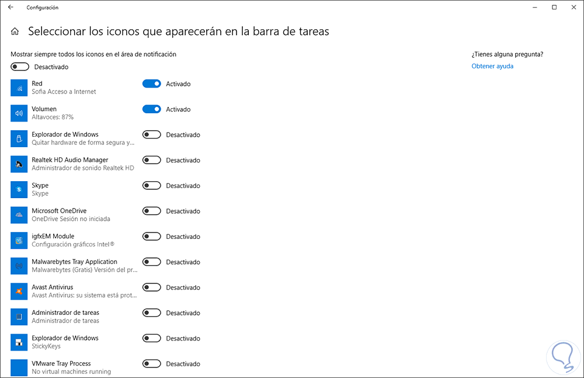Switch on Avast Antivirus icon toggle
The height and width of the screenshot is (378, 584).
151,287
